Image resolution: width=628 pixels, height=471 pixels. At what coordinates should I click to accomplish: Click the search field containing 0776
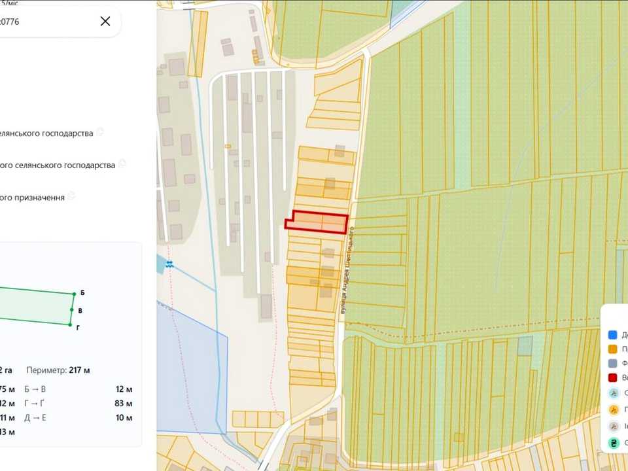click(x=60, y=21)
